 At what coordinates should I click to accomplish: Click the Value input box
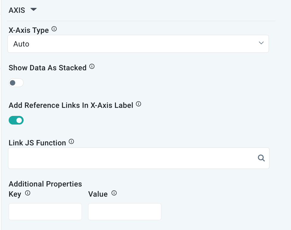[125, 212]
